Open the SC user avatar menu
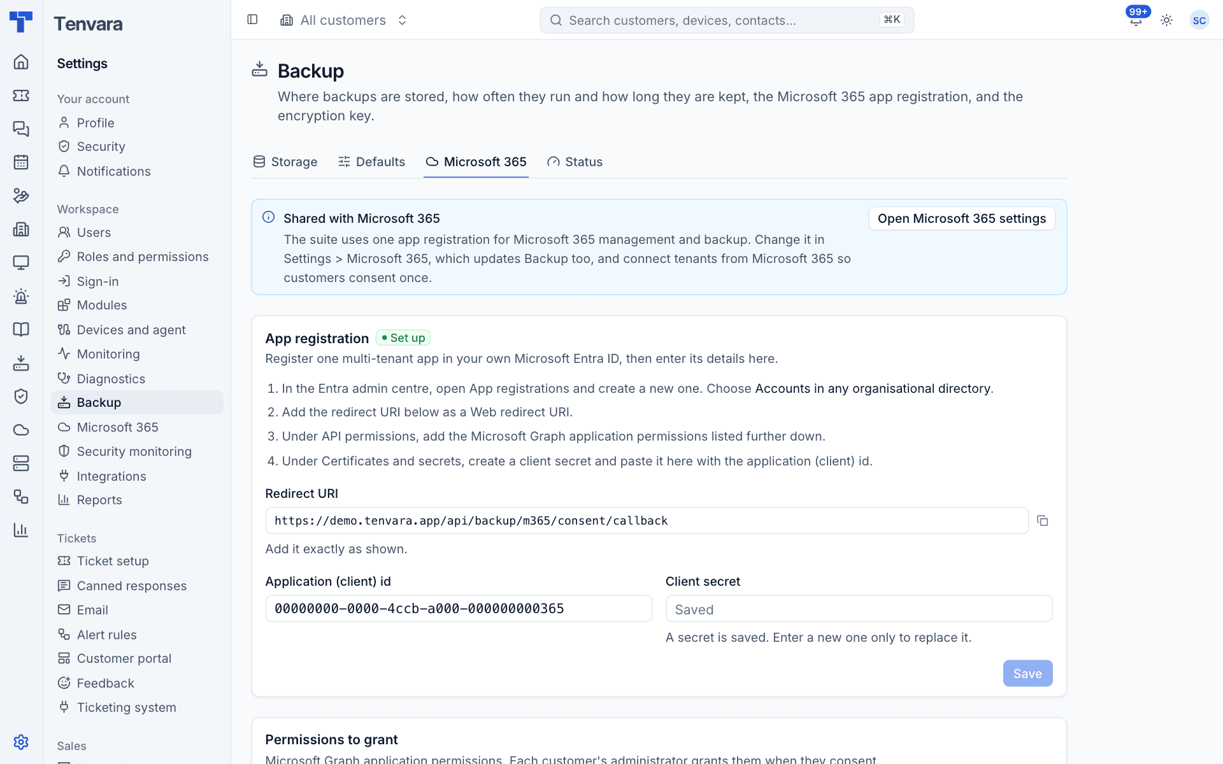 [1199, 20]
